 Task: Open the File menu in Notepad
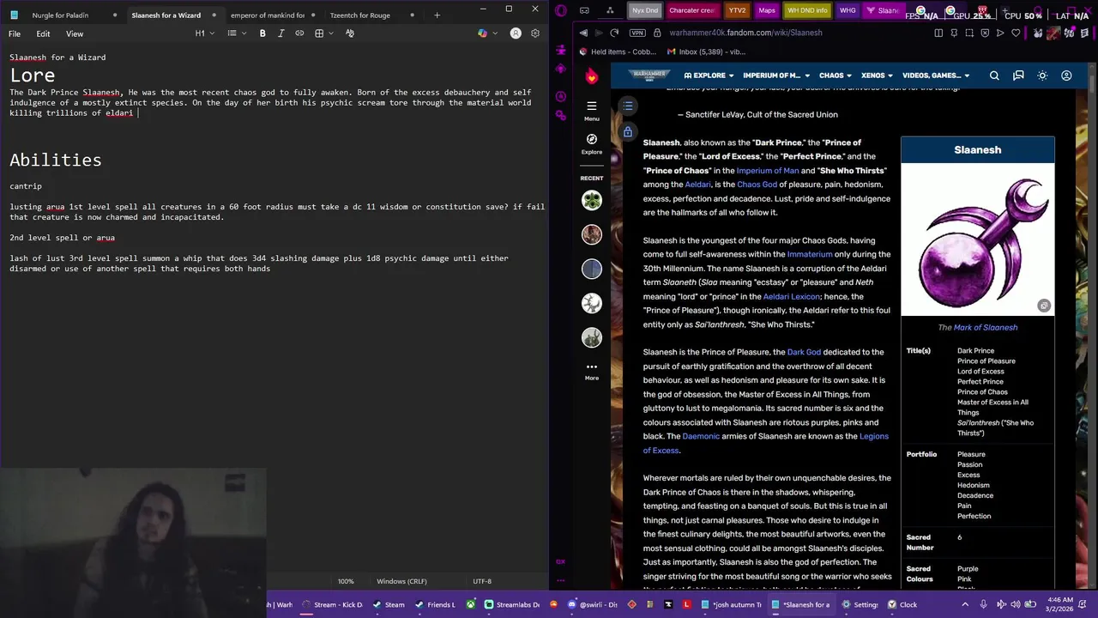point(15,33)
